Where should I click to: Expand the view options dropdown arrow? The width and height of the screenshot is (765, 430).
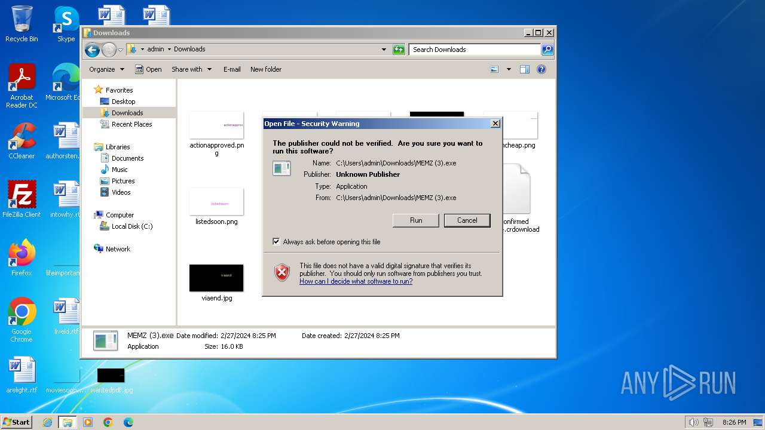click(509, 69)
